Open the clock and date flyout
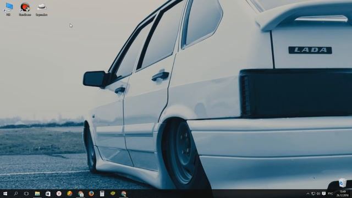The image size is (352, 198). click(343, 194)
